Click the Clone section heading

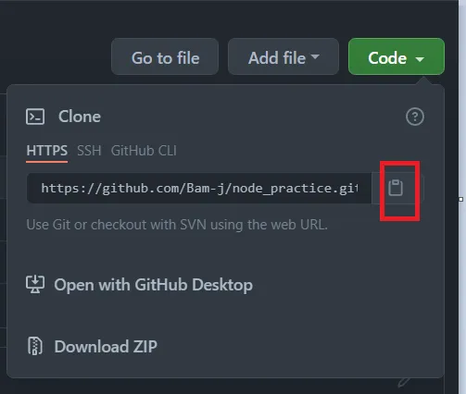[x=80, y=117]
